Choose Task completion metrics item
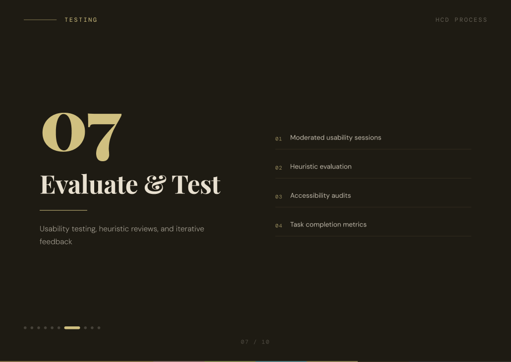Screen dimensions: 511x362 pos(373,225)
